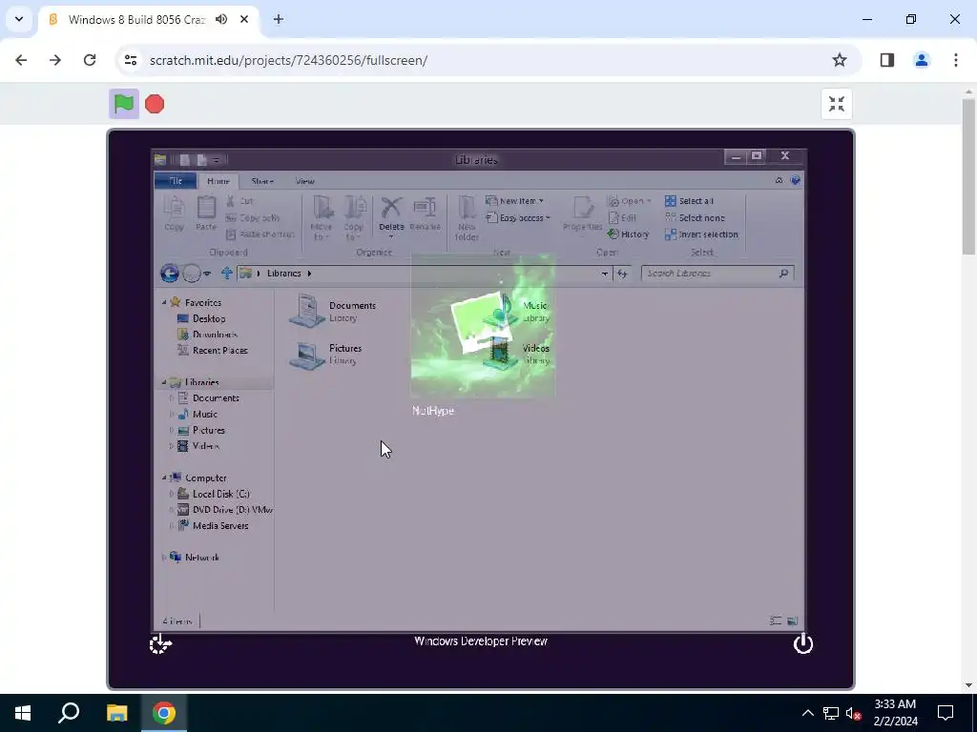Open File Explorer from the taskbar
The width and height of the screenshot is (977, 732).
[116, 713]
